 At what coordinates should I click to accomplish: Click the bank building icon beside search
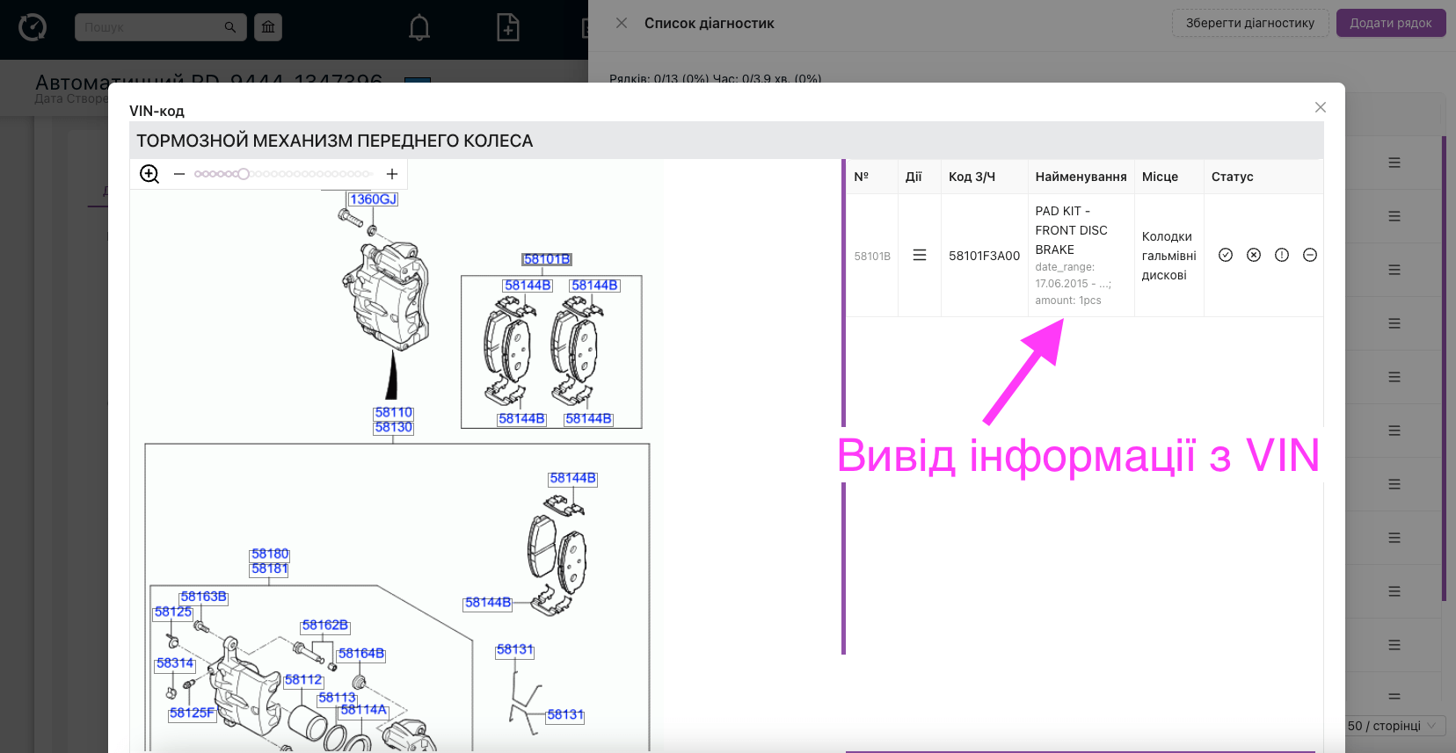(268, 27)
